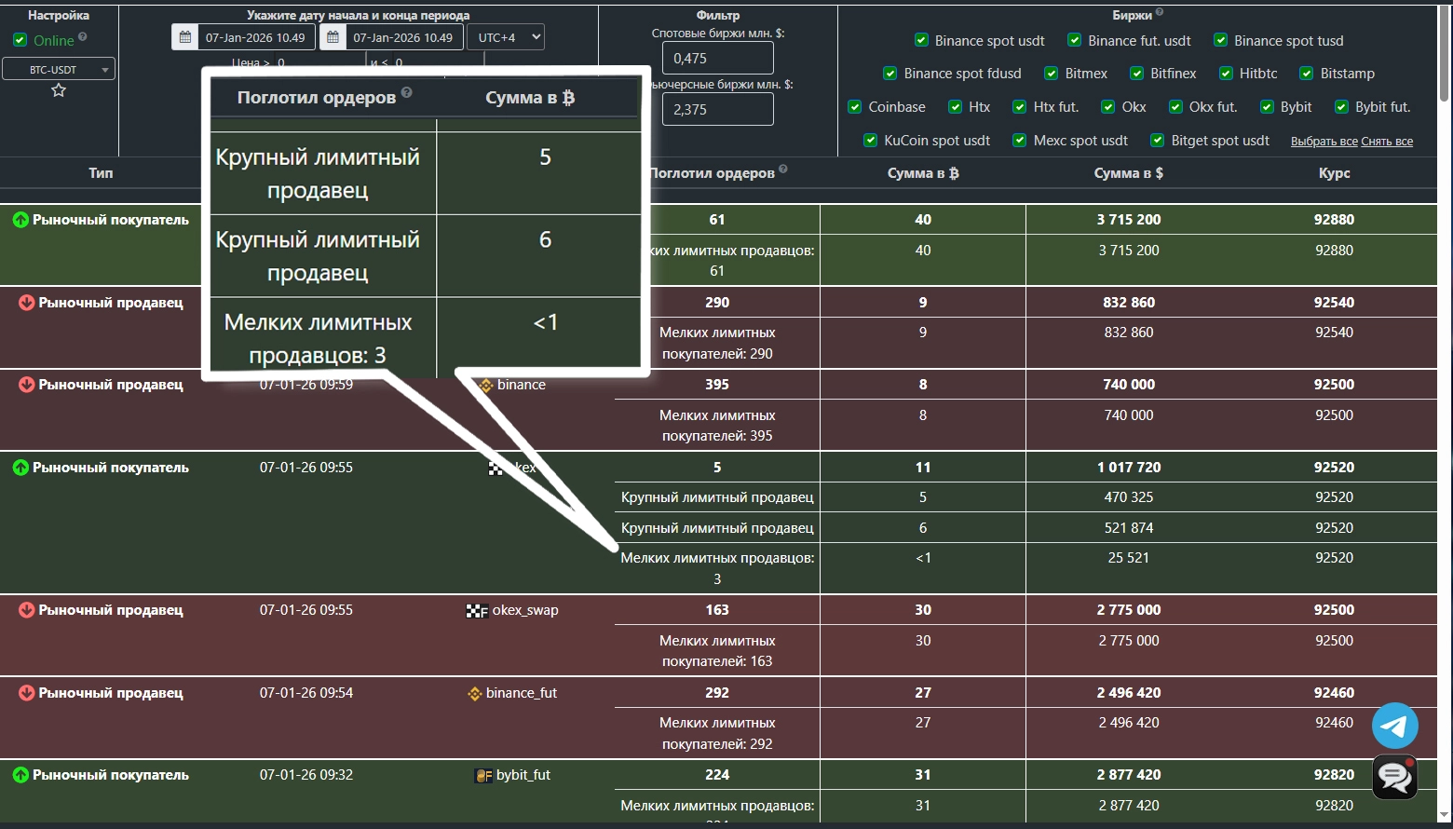Open the UTC+4 timezone dropdown
Viewport: 1453px width, 829px height.
[508, 37]
